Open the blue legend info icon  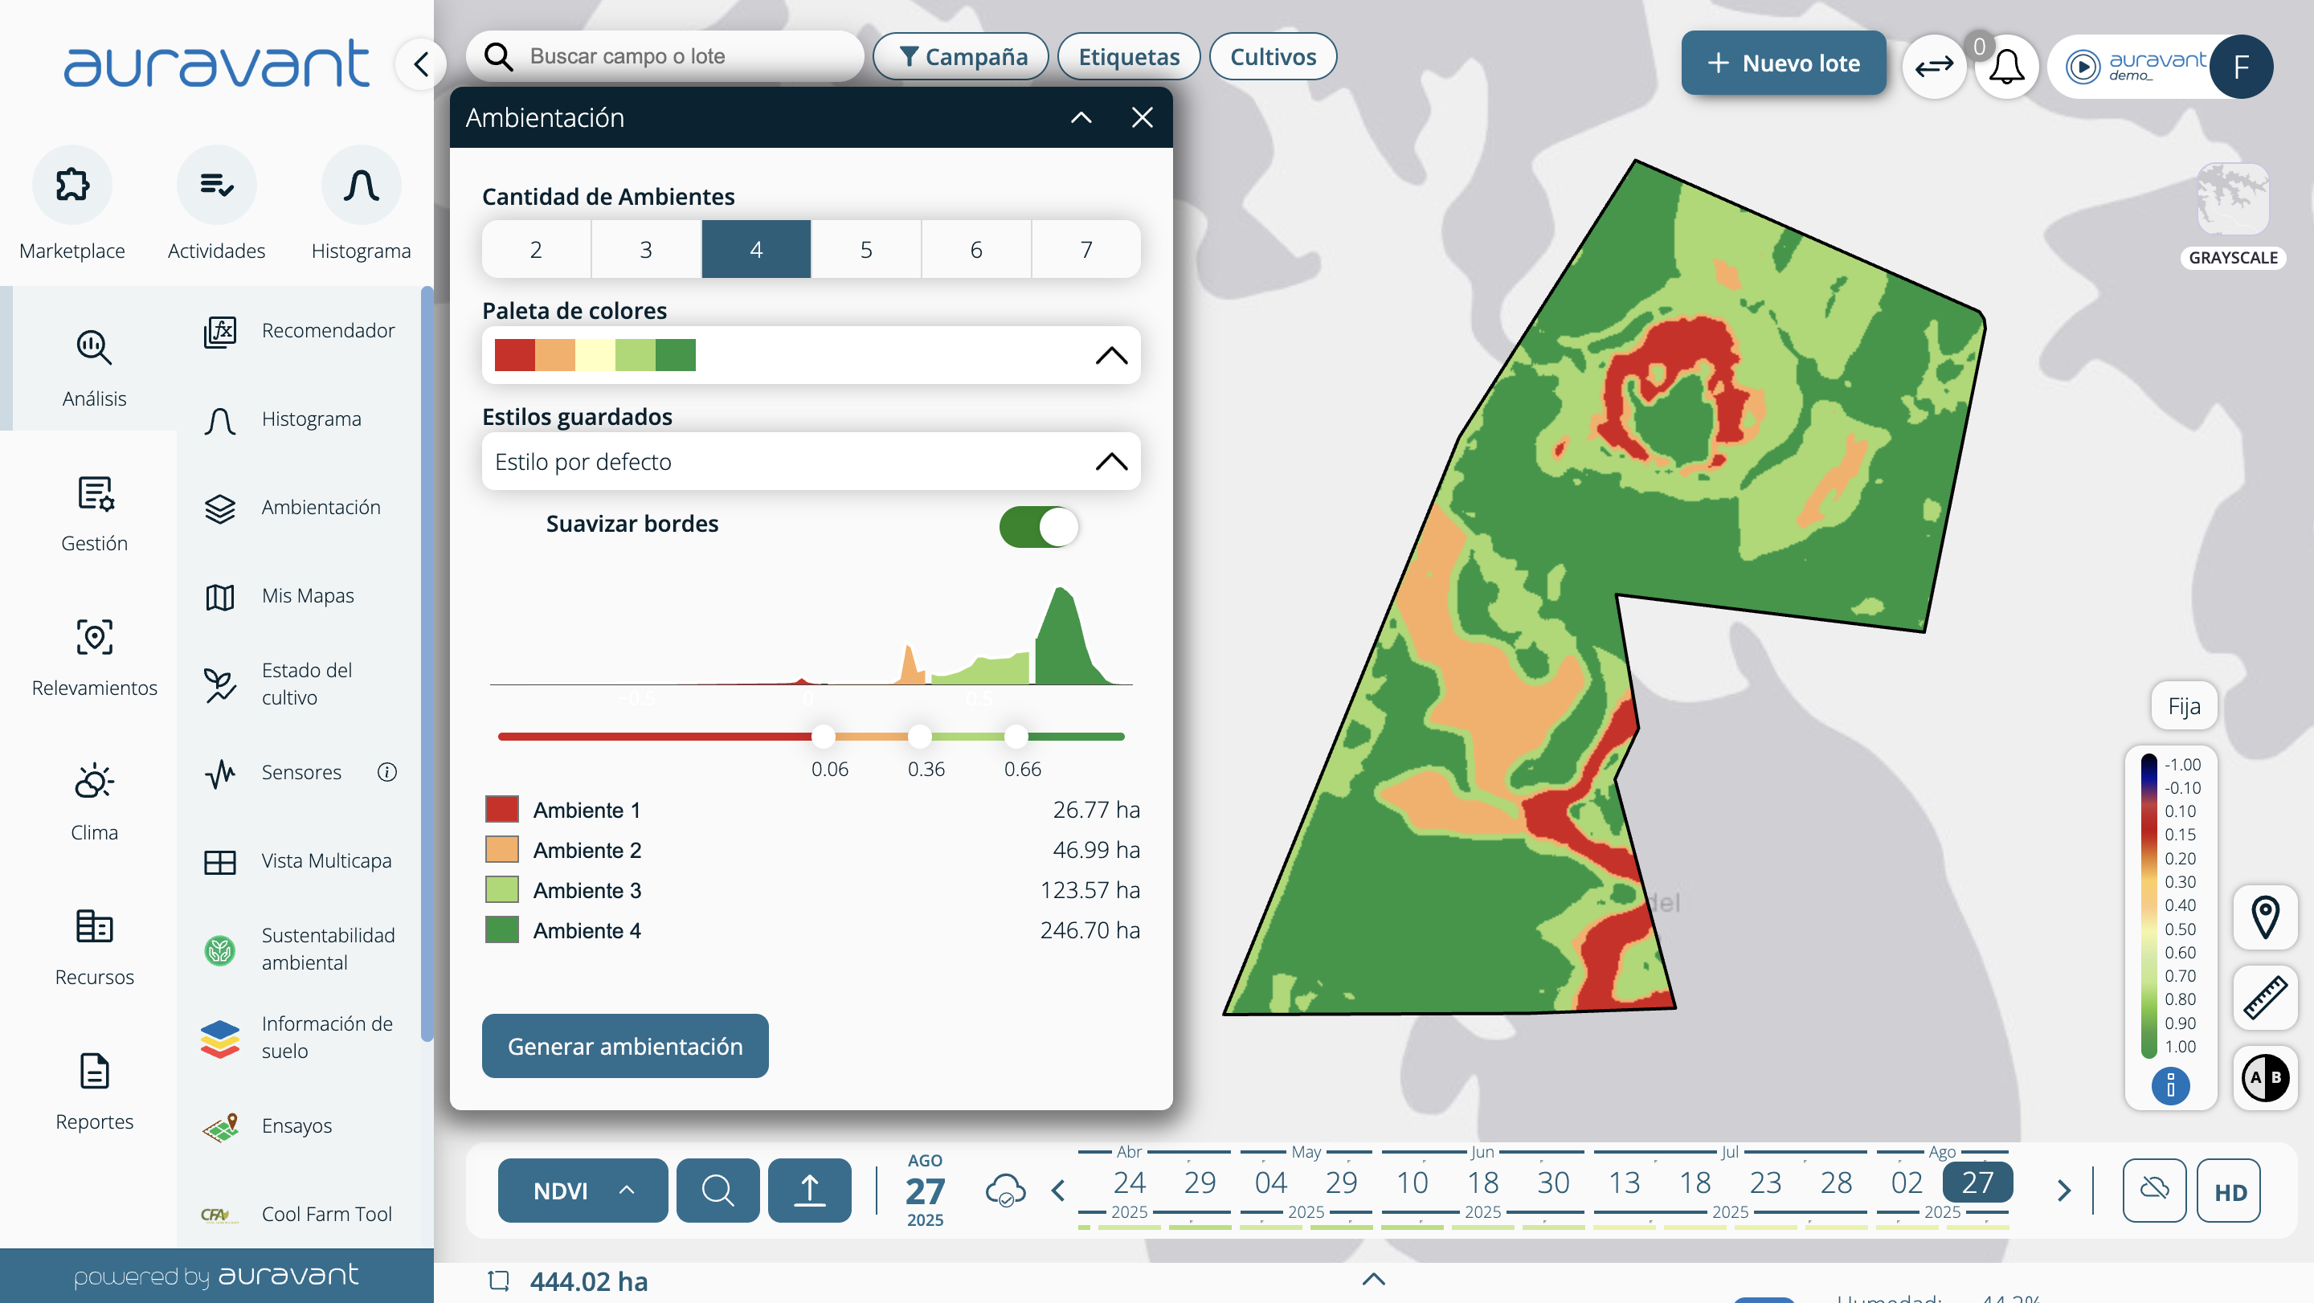(2170, 1084)
